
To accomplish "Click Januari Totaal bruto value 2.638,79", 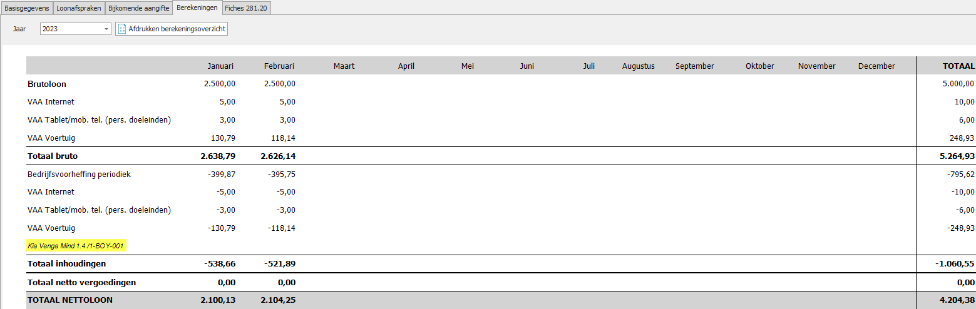I will point(217,156).
